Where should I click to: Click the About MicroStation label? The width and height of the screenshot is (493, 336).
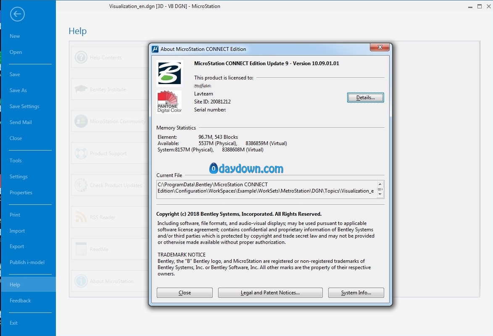click(112, 281)
